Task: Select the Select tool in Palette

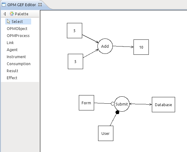Action: pyautogui.click(x=18, y=21)
